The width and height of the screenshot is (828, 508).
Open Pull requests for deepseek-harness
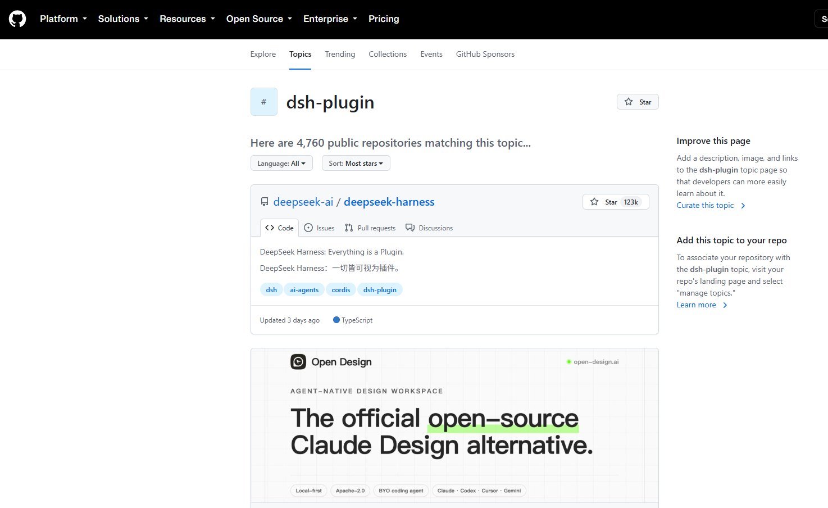click(x=370, y=228)
